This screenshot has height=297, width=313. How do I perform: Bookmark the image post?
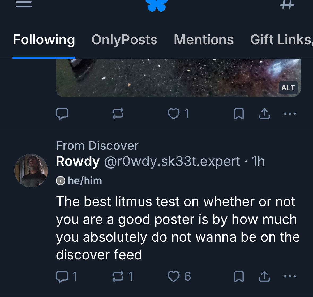click(239, 114)
